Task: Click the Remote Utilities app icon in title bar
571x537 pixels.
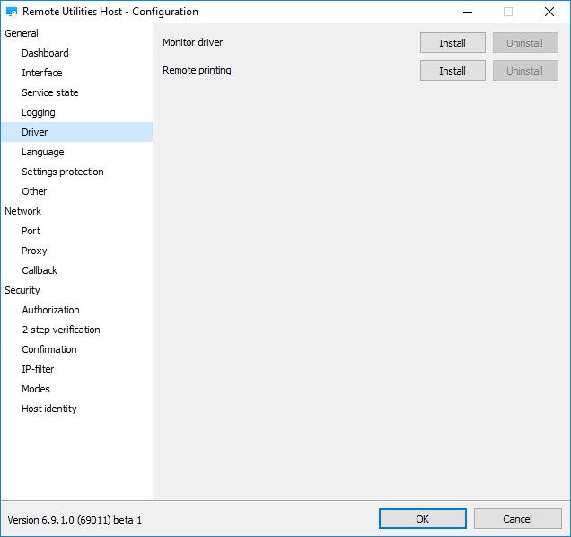Action: [x=12, y=12]
